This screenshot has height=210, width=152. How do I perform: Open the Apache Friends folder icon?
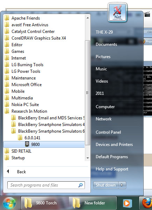[7, 18]
